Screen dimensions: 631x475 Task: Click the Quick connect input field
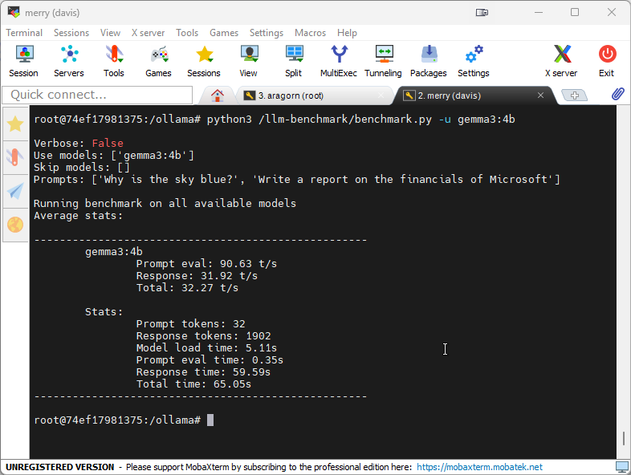(98, 95)
